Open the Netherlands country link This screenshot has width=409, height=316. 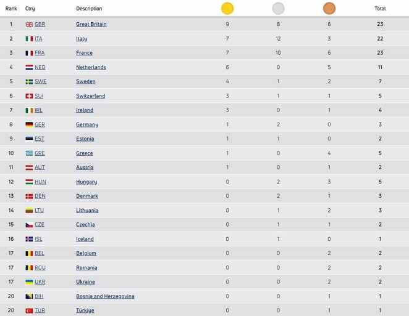91,67
